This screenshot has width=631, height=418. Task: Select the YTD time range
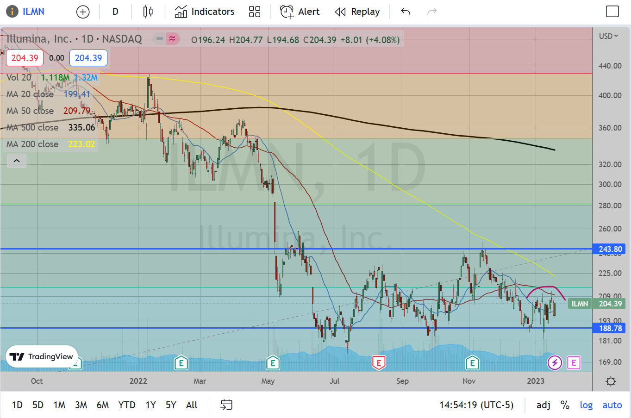click(126, 405)
